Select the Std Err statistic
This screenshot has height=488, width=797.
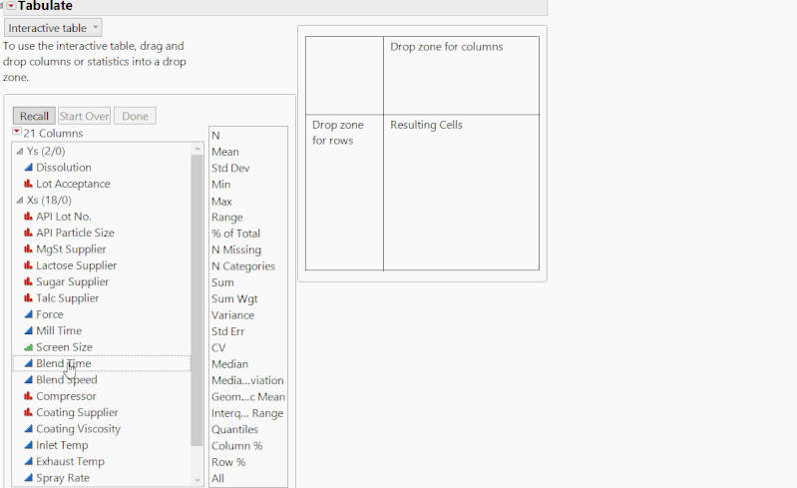tap(227, 331)
